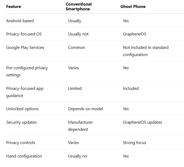Select the Google Play Services row label
Screen dimensions: 184x167
[25, 48]
